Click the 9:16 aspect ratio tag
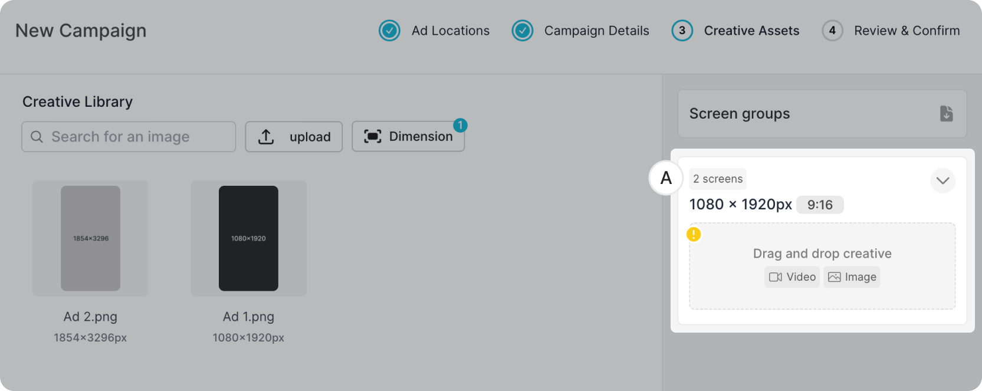This screenshot has height=391, width=982. 820,205
